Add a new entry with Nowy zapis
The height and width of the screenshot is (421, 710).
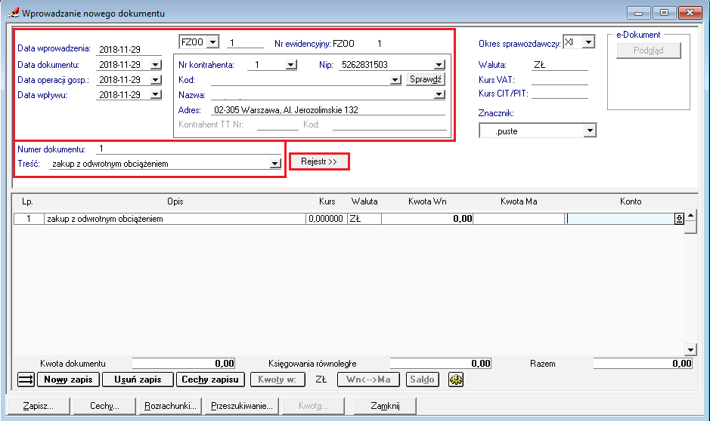[x=68, y=380]
